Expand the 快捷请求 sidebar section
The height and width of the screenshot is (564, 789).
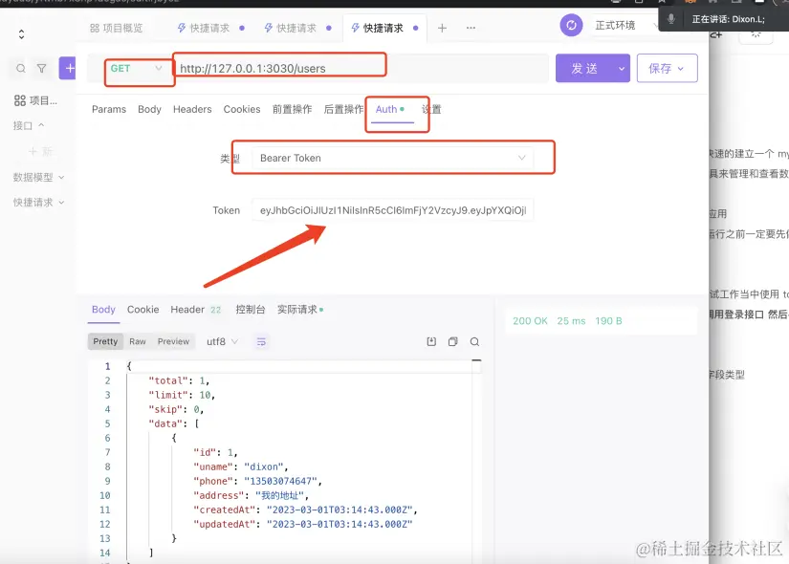coord(39,203)
